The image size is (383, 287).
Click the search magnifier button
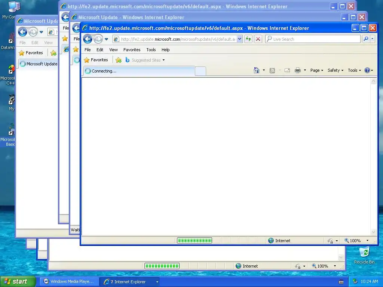point(366,39)
